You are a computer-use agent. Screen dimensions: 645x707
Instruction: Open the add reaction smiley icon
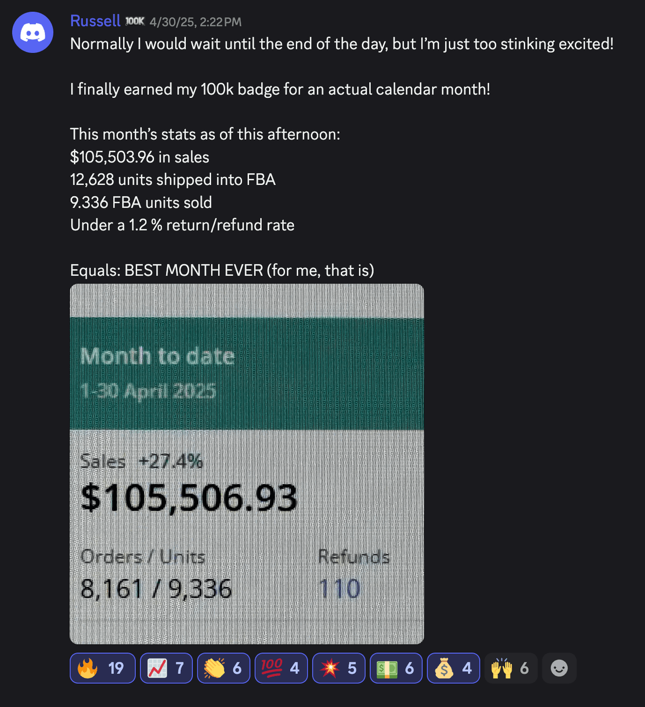tap(559, 668)
